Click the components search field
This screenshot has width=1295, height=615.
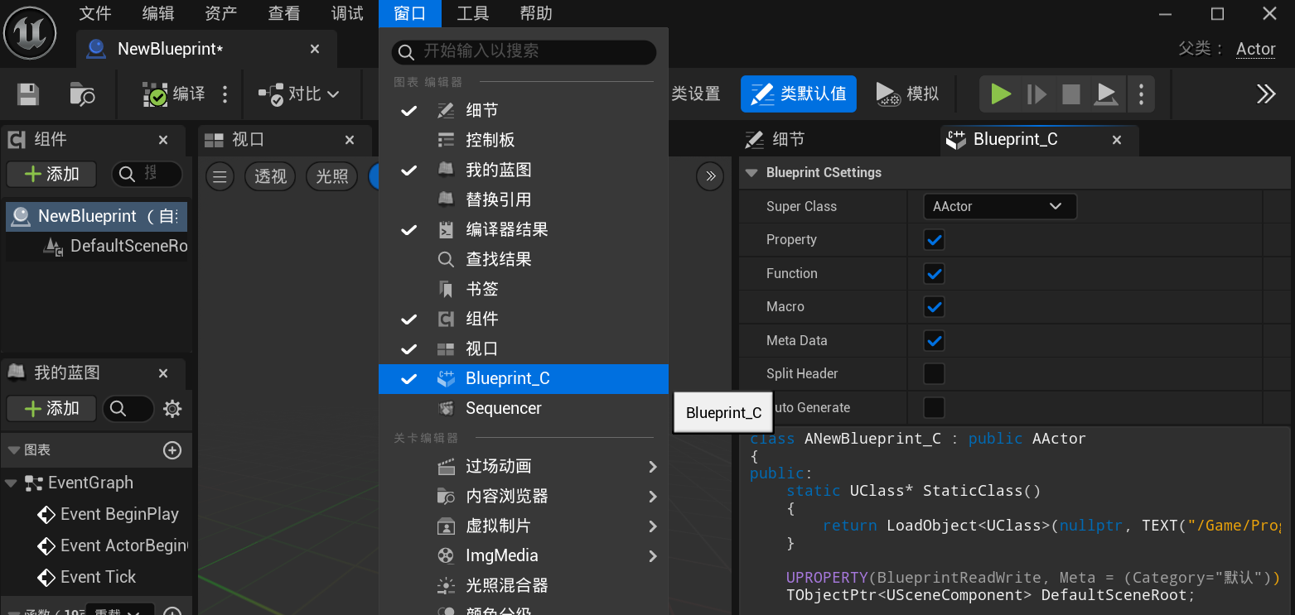click(x=147, y=174)
